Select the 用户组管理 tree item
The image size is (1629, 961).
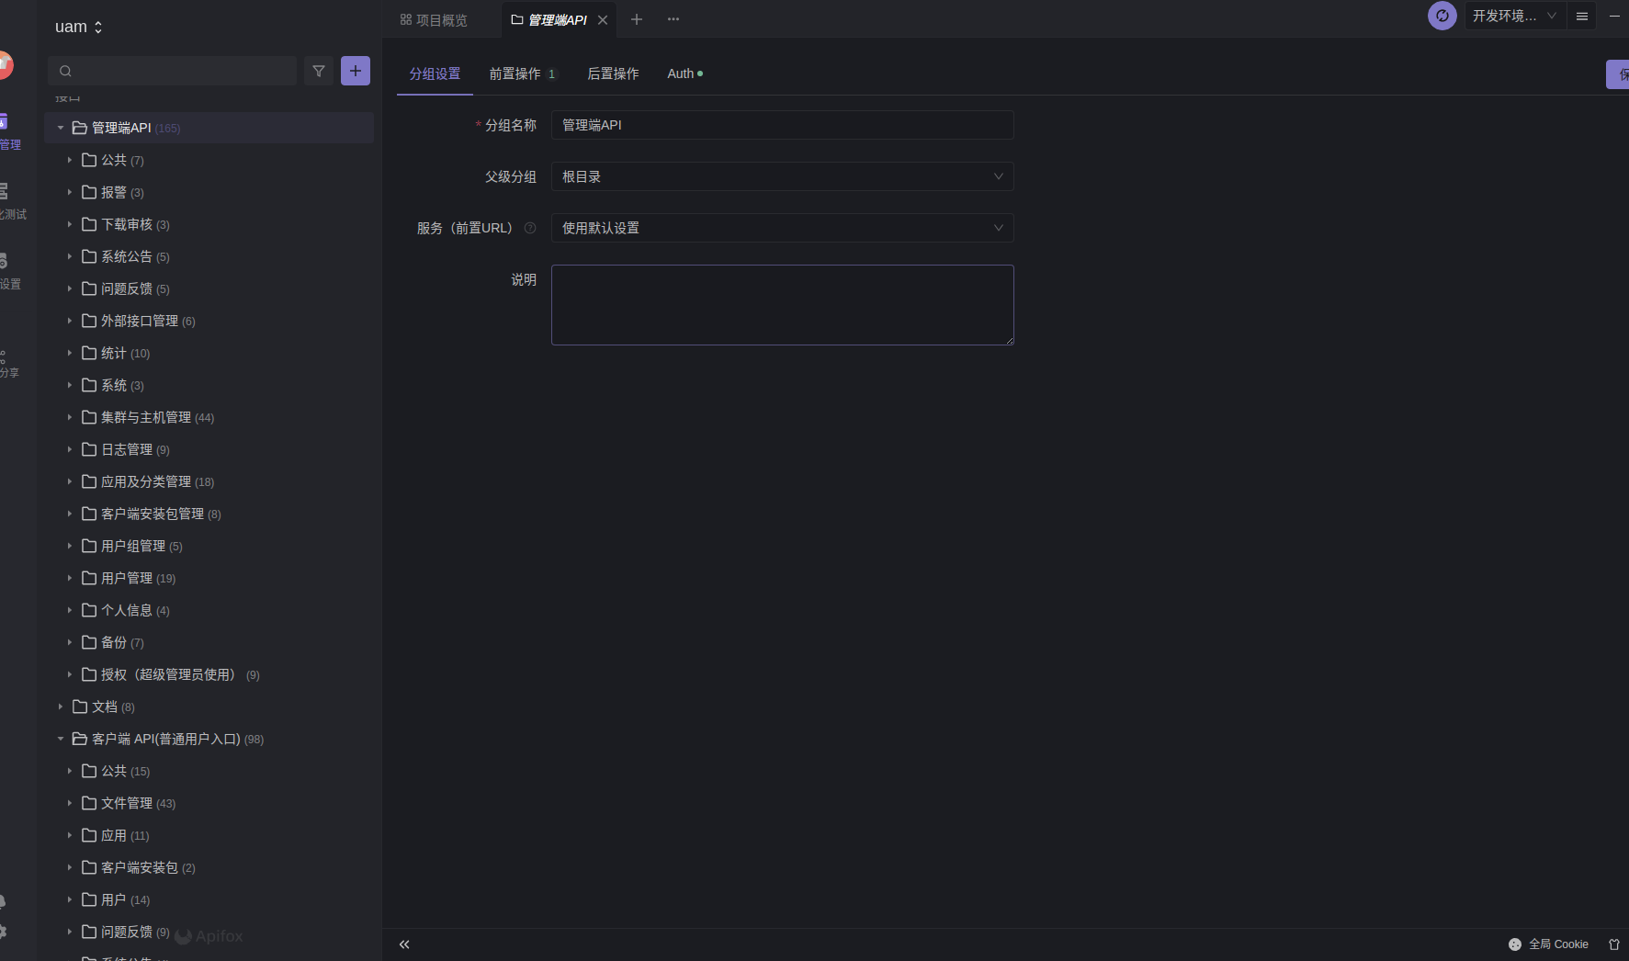click(x=209, y=546)
